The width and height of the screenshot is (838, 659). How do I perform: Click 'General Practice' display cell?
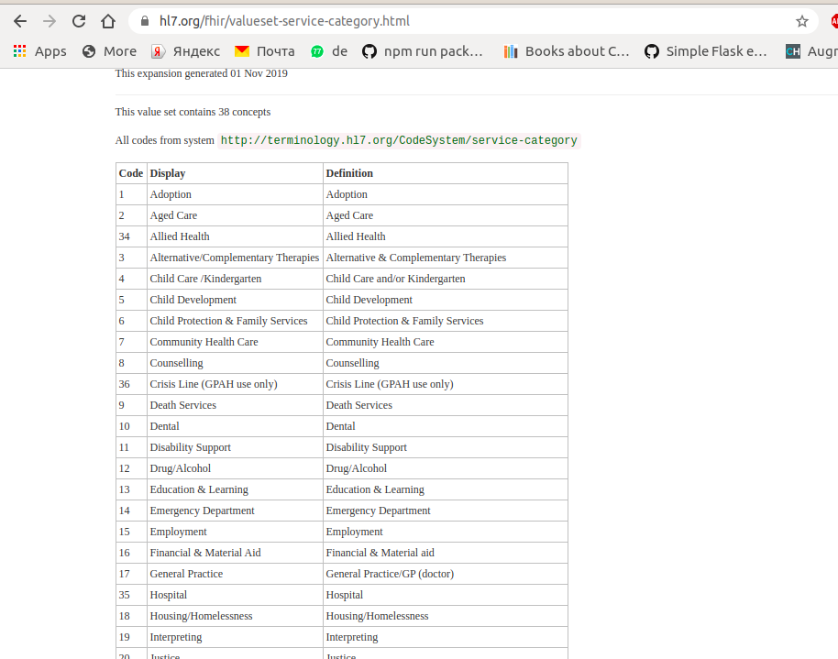[x=235, y=574]
